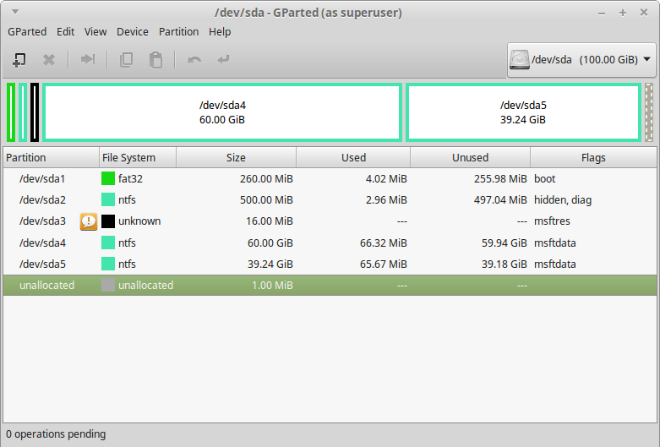Open the View menu
The width and height of the screenshot is (660, 447).
(x=95, y=32)
